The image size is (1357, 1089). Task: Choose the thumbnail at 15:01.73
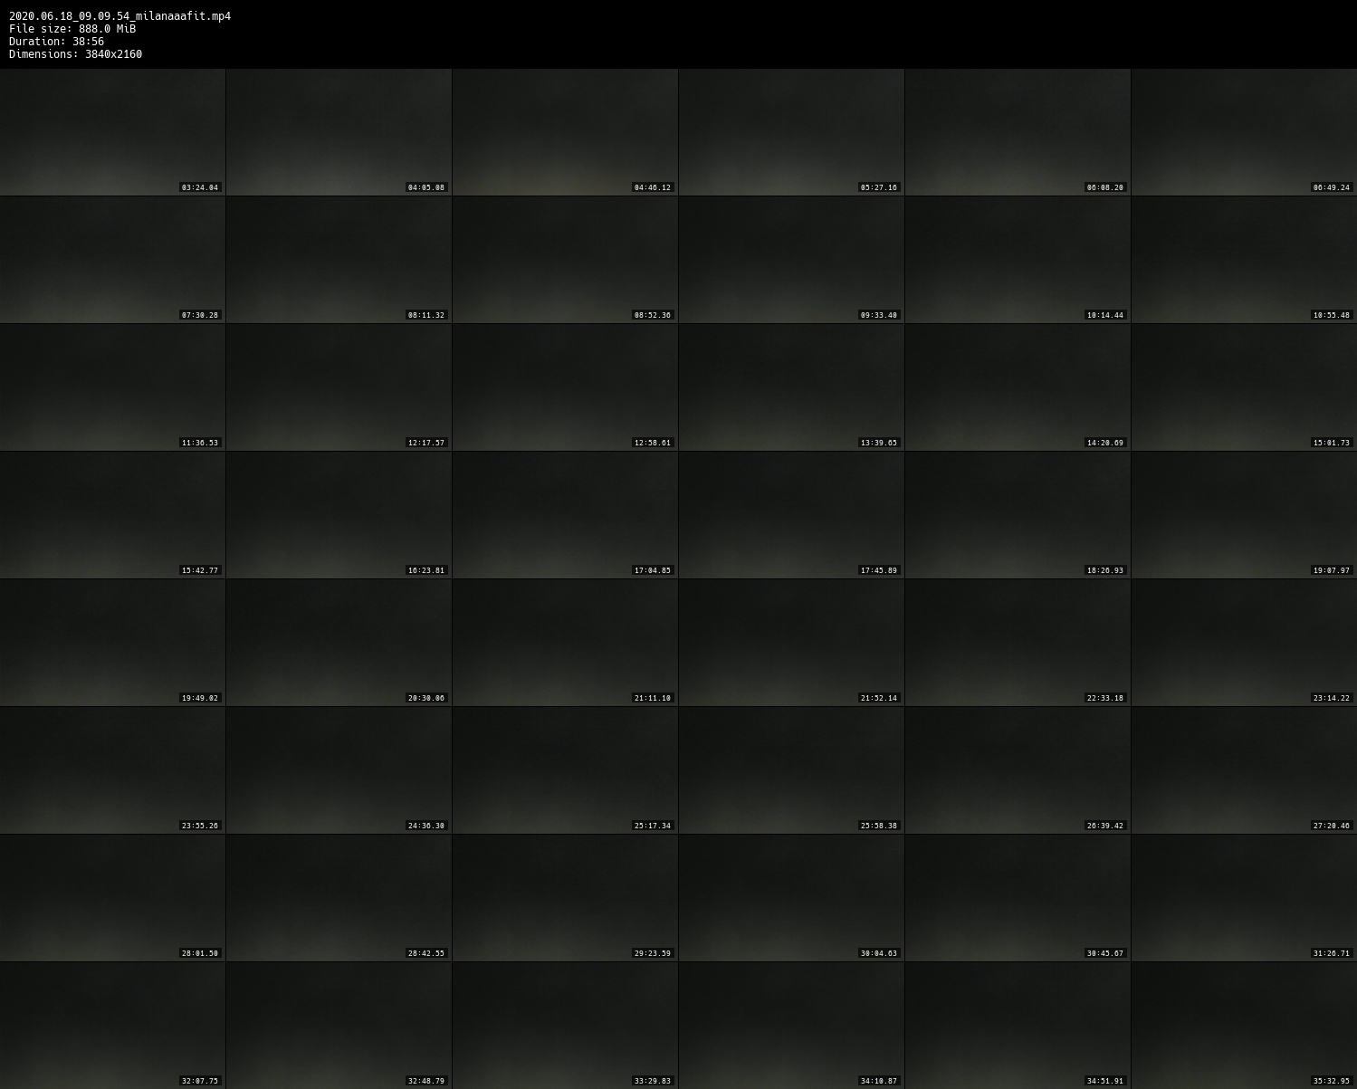[1244, 387]
